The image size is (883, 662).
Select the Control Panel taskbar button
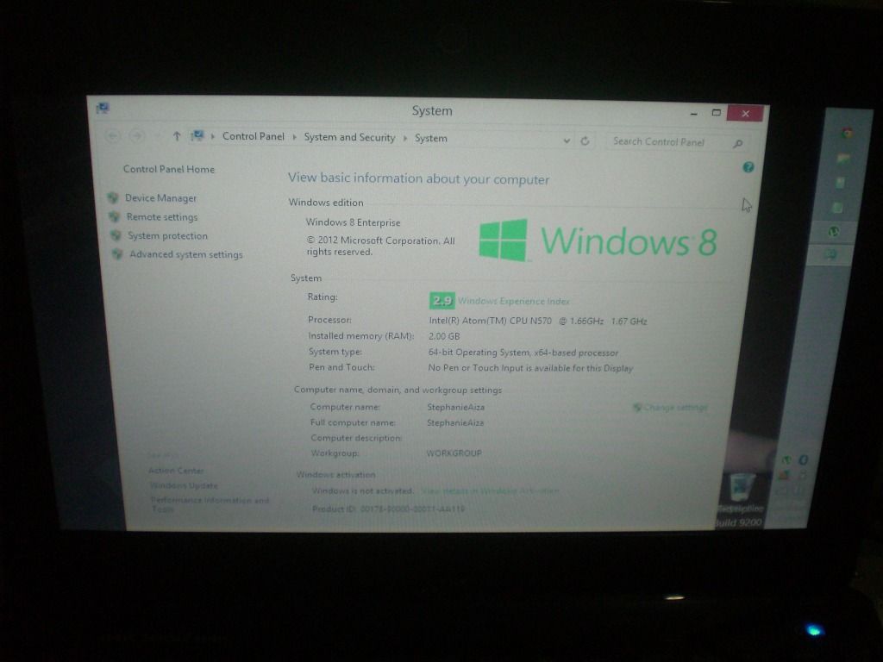click(830, 254)
